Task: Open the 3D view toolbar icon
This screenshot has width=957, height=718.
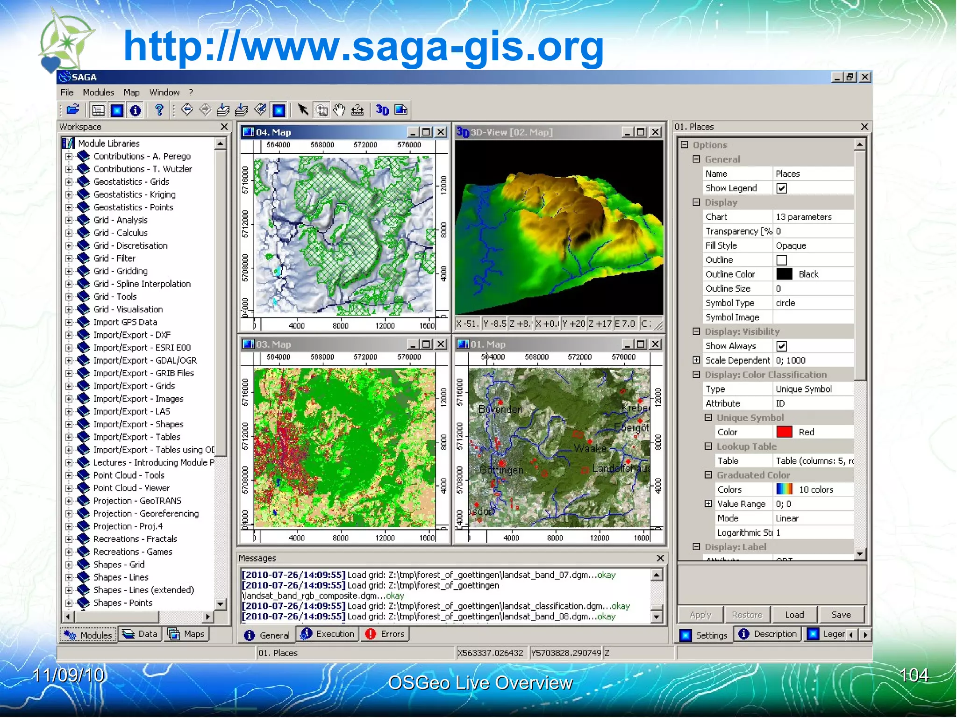Action: point(382,110)
